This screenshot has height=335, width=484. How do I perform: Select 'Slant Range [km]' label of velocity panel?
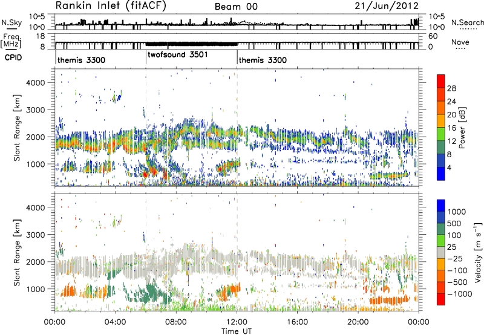[17, 253]
